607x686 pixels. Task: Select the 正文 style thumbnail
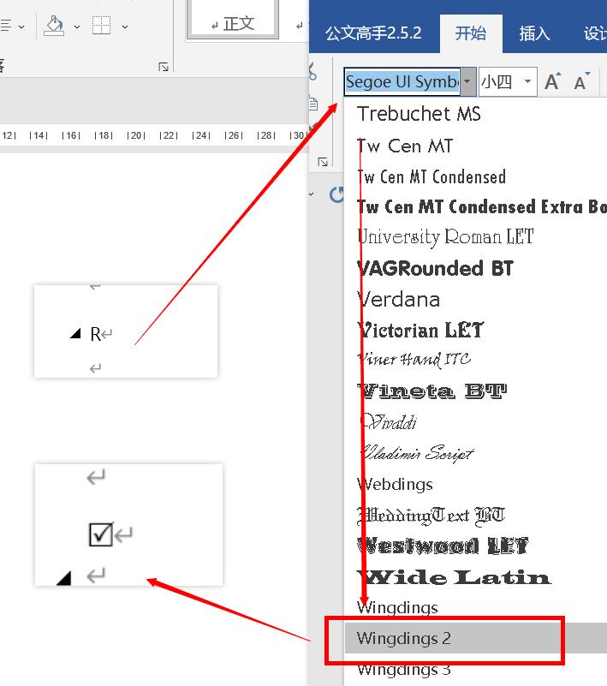pos(233,20)
